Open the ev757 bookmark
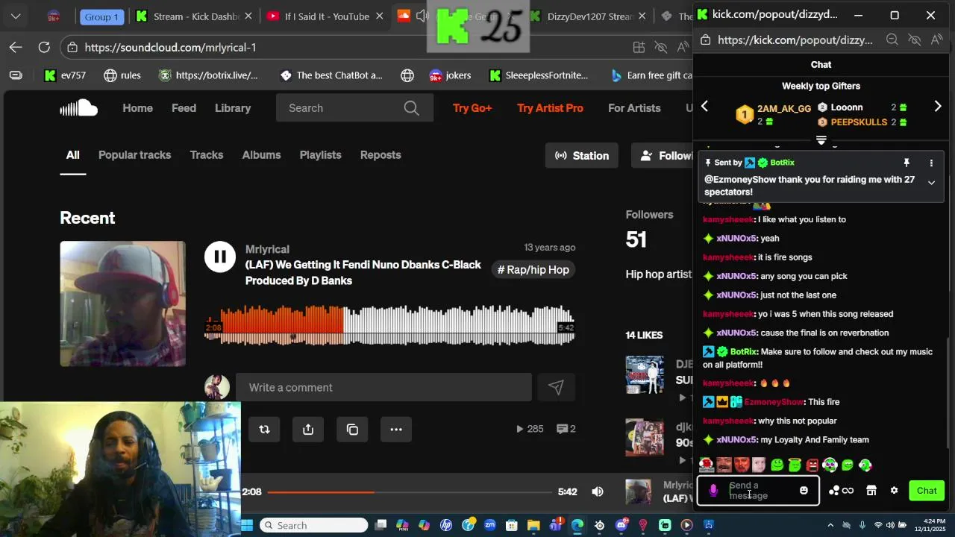955x537 pixels. 65,75
